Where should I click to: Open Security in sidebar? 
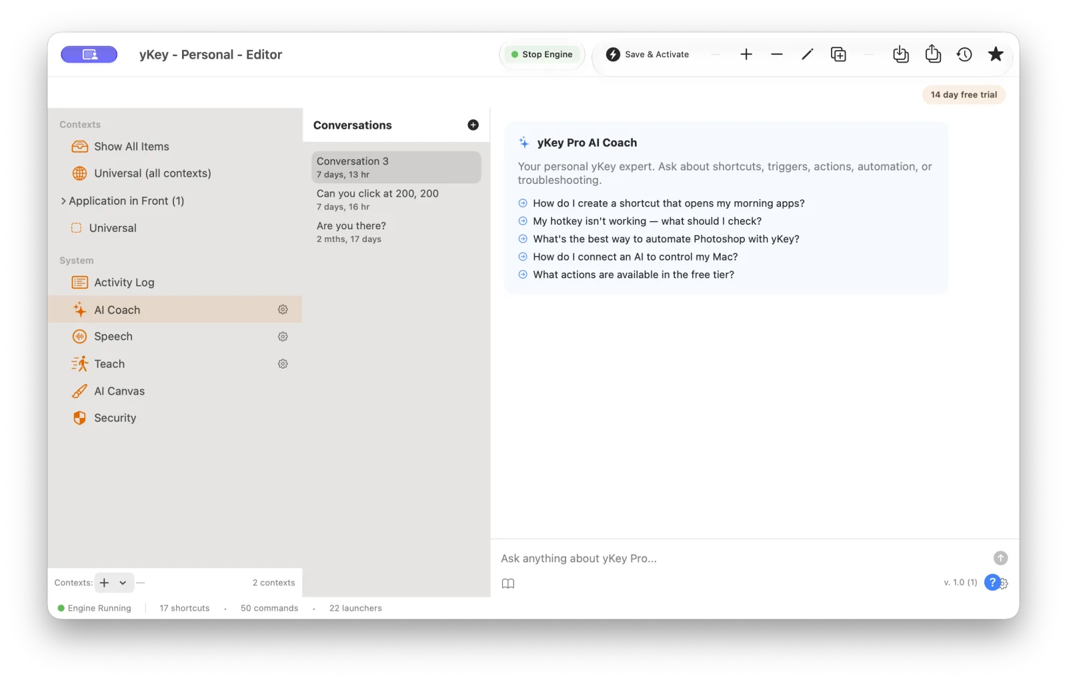[x=175, y=418]
